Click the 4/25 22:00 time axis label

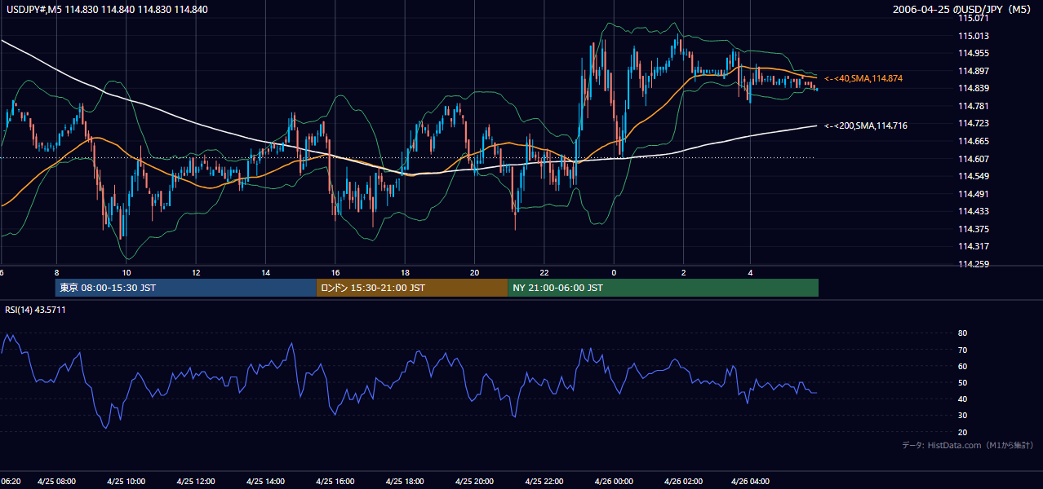point(544,481)
